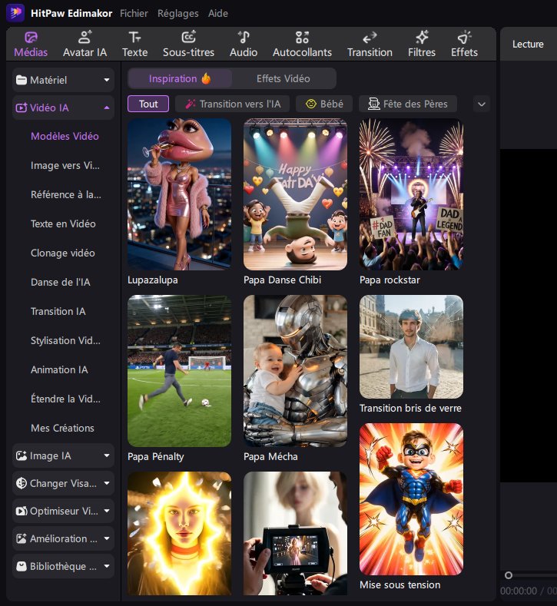The width and height of the screenshot is (557, 606).
Task: Open the Transition arrows tool
Action: [370, 44]
